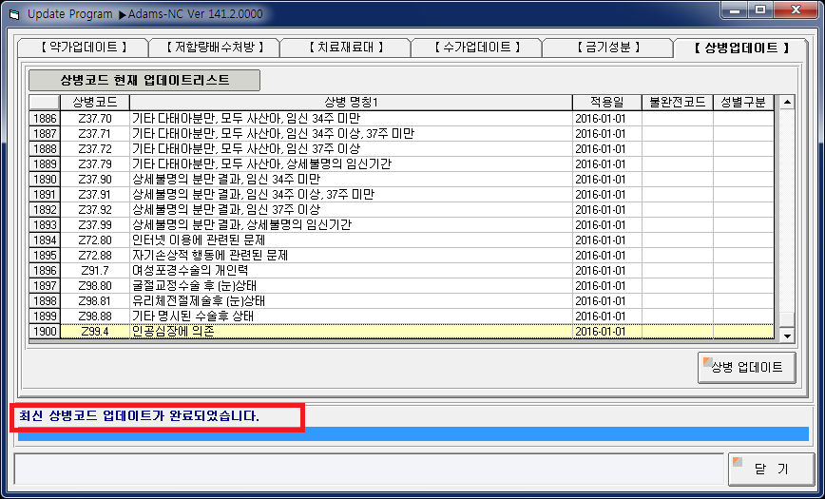Click the empty status field beside 닫기

[369, 469]
